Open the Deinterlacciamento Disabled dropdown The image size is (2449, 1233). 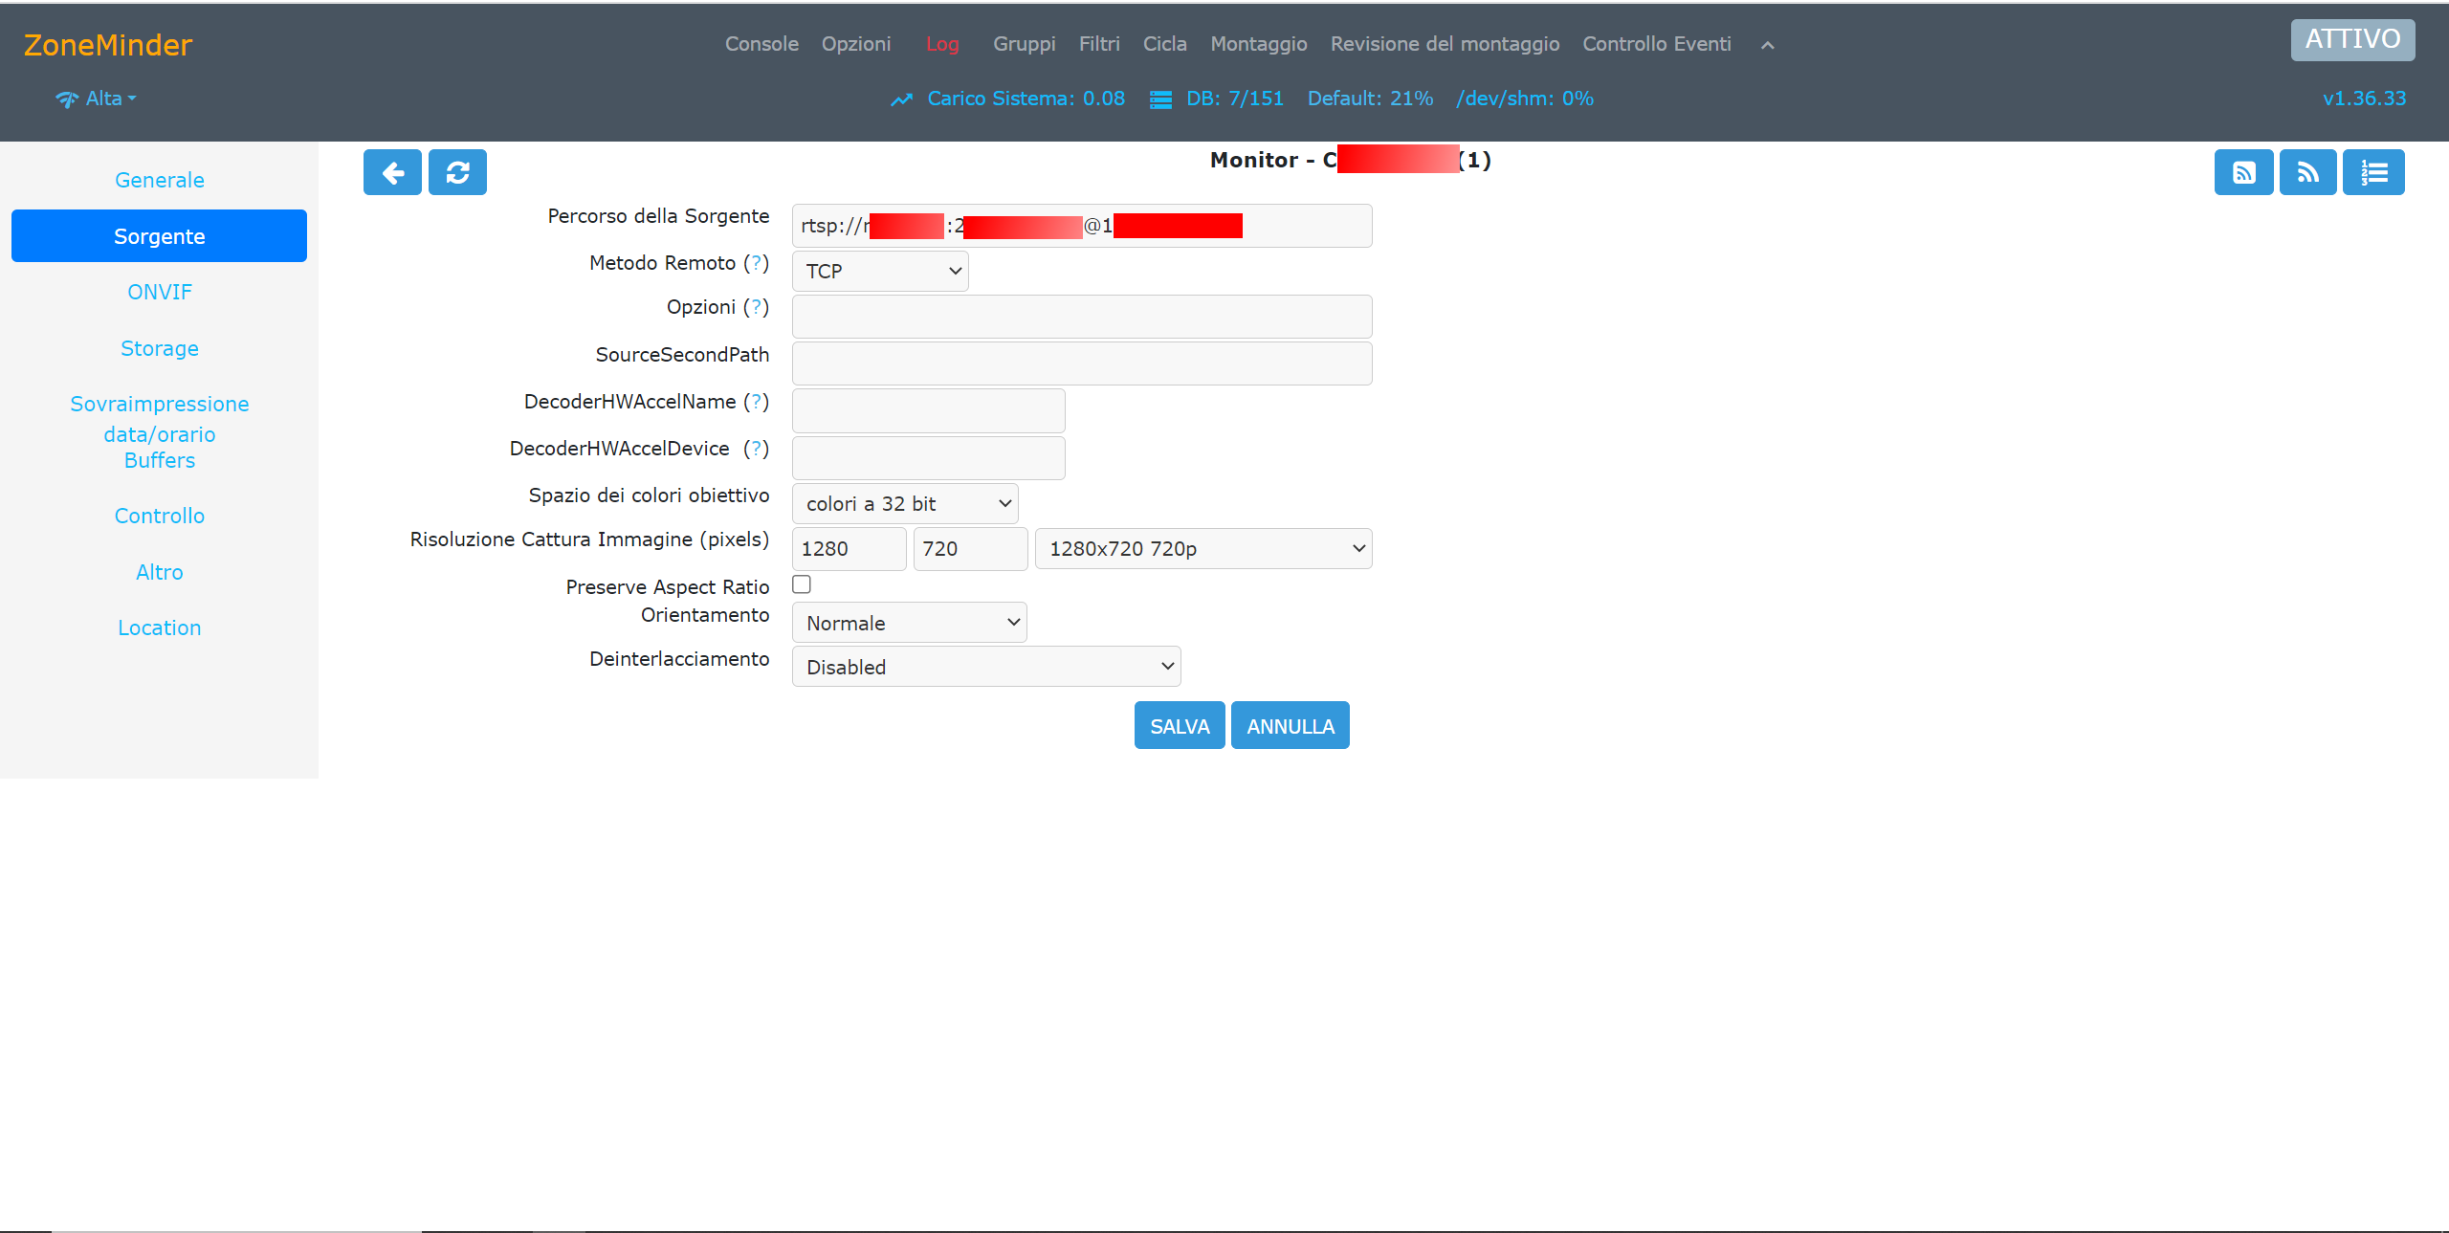pos(986,667)
